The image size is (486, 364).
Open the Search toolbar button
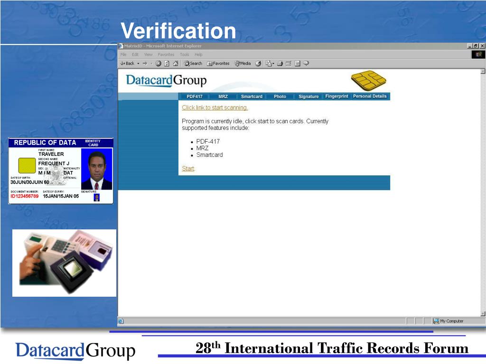[x=193, y=64]
